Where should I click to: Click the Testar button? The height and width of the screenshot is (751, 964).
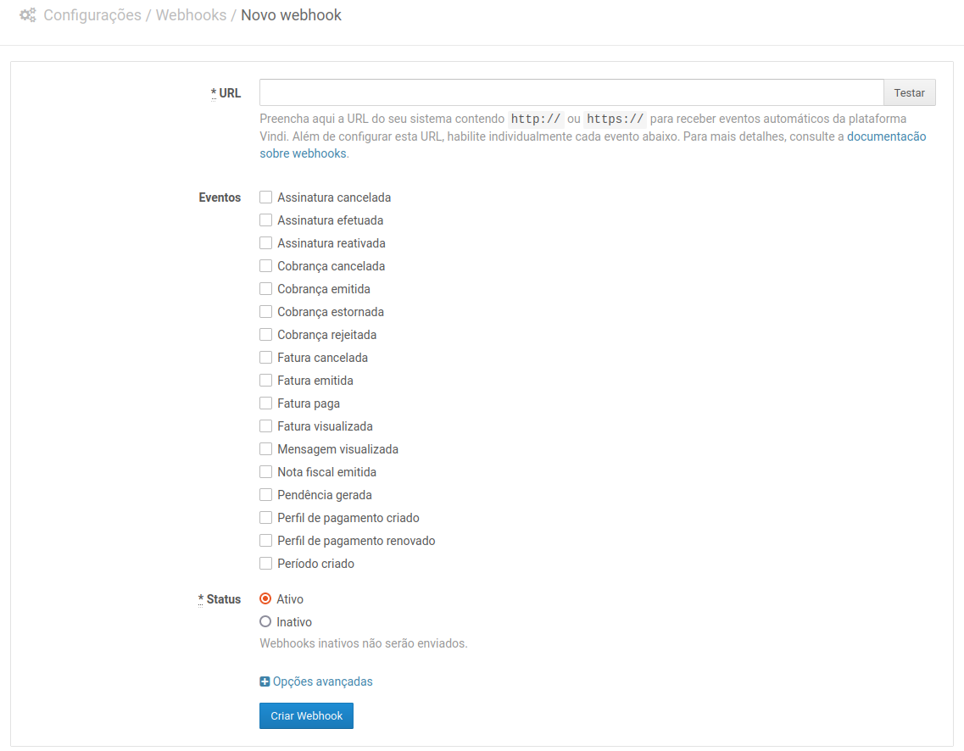909,92
